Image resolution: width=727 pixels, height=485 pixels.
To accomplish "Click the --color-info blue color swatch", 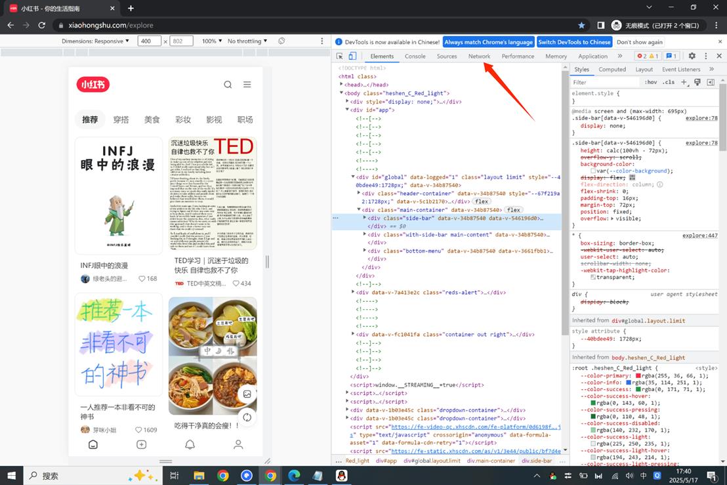I will coord(629,383).
